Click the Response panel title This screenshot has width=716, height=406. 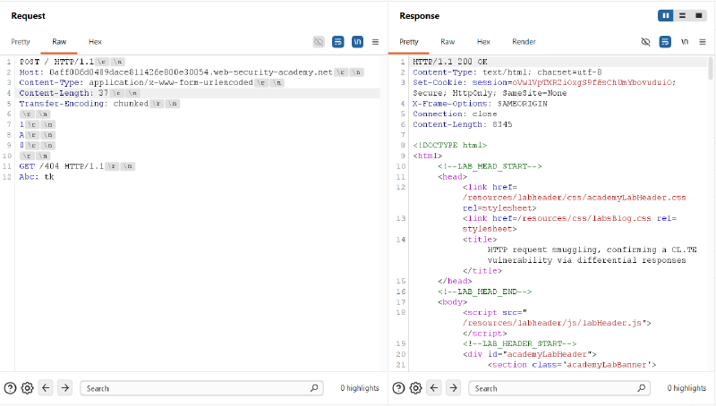pyautogui.click(x=419, y=16)
